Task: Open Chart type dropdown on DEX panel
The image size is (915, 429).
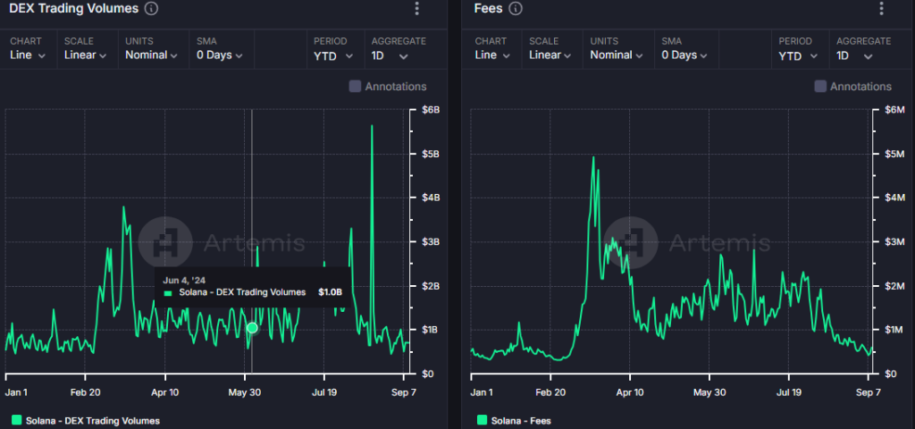Action: 28,55
